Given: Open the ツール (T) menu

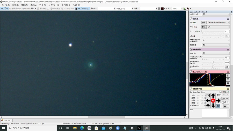Looking at the screenshot, I should [x=42, y=5].
